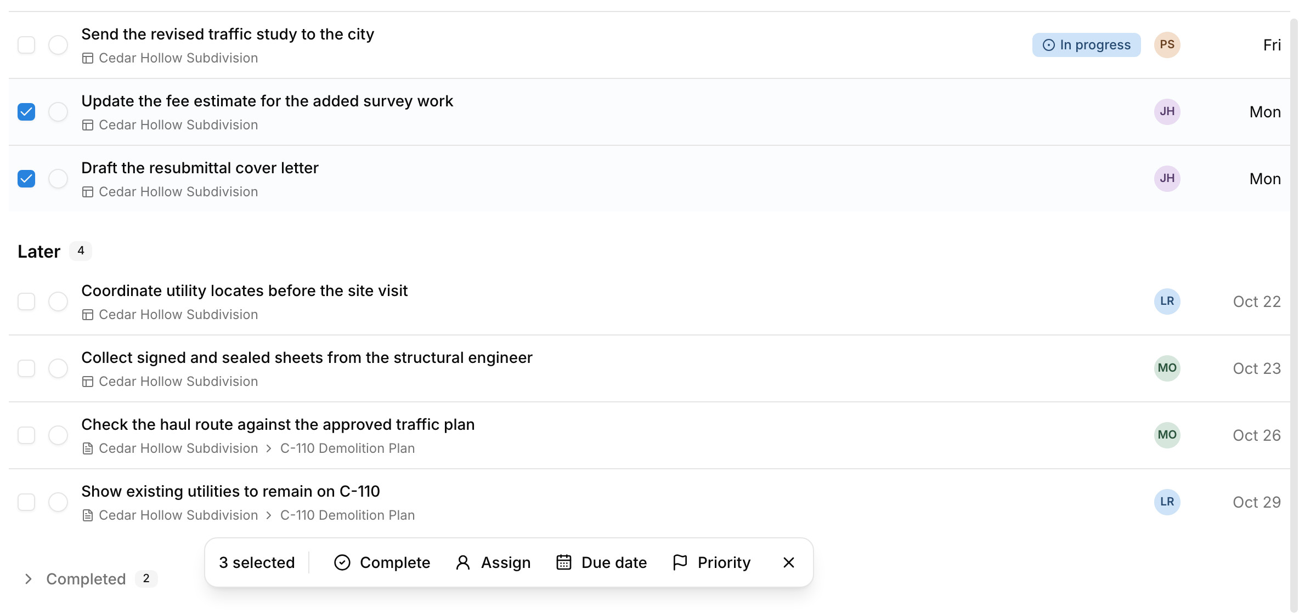This screenshot has height=614, width=1299.
Task: Mark fee estimate task complete via circle
Action: coord(58,112)
